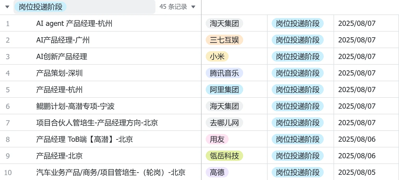
Task: Click the stage tag in 小米 row
Action: click(x=298, y=57)
